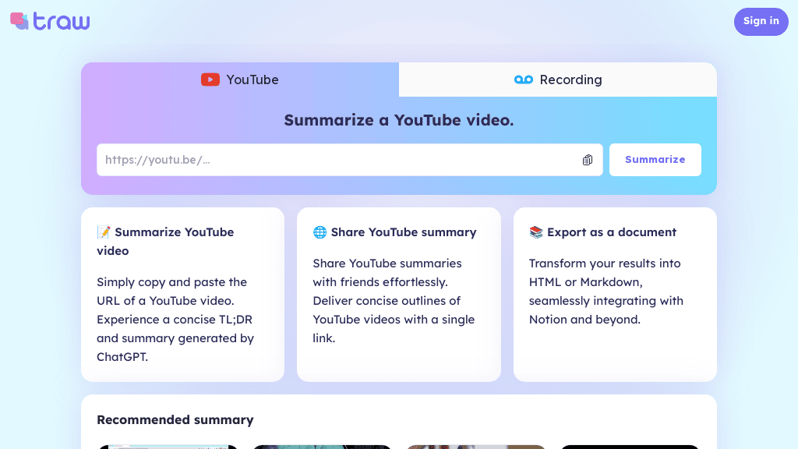The height and width of the screenshot is (449, 798).
Task: Click the Export as a document card
Action: pyautogui.click(x=614, y=294)
